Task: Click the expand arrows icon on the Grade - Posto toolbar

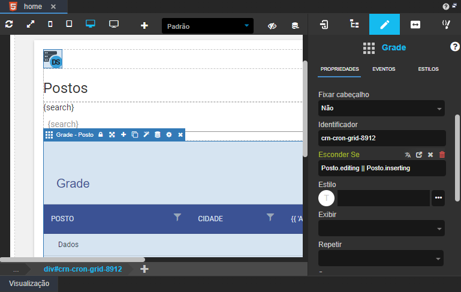Action: [112, 135]
